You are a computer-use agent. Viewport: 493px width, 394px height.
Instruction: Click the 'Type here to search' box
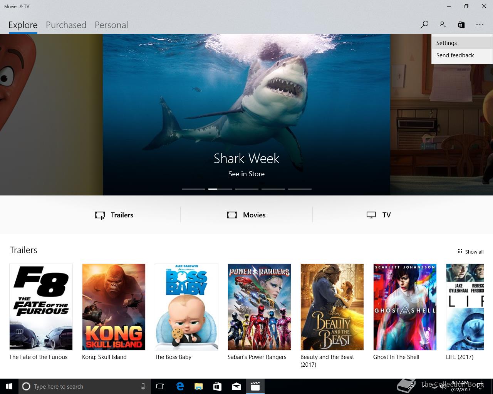(85, 386)
